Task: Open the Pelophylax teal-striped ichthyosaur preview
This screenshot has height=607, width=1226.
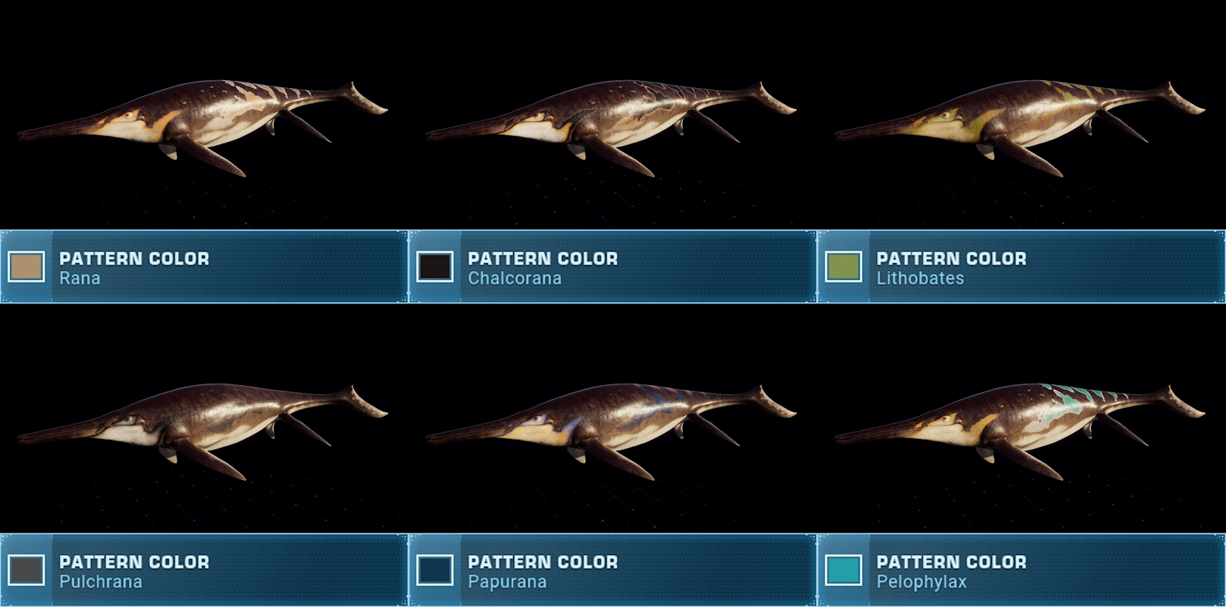Action: click(1020, 432)
